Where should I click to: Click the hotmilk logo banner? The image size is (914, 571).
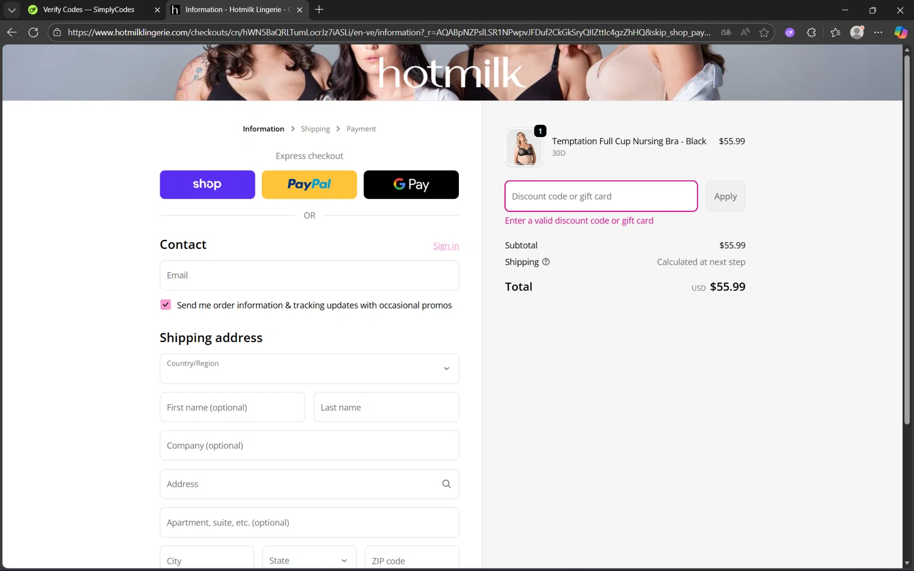coord(451,72)
